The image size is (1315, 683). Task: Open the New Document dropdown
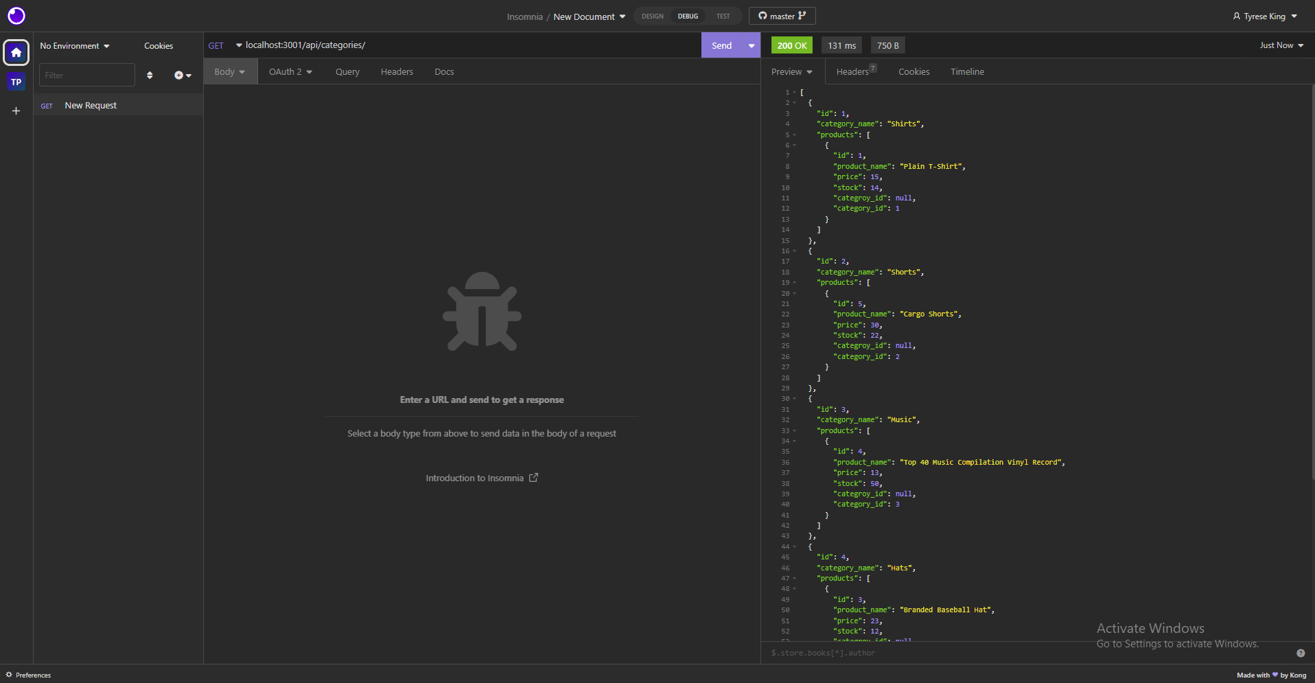[590, 16]
